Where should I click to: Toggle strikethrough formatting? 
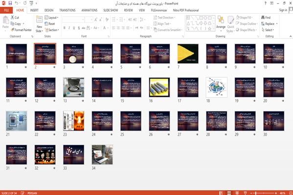[83, 28]
